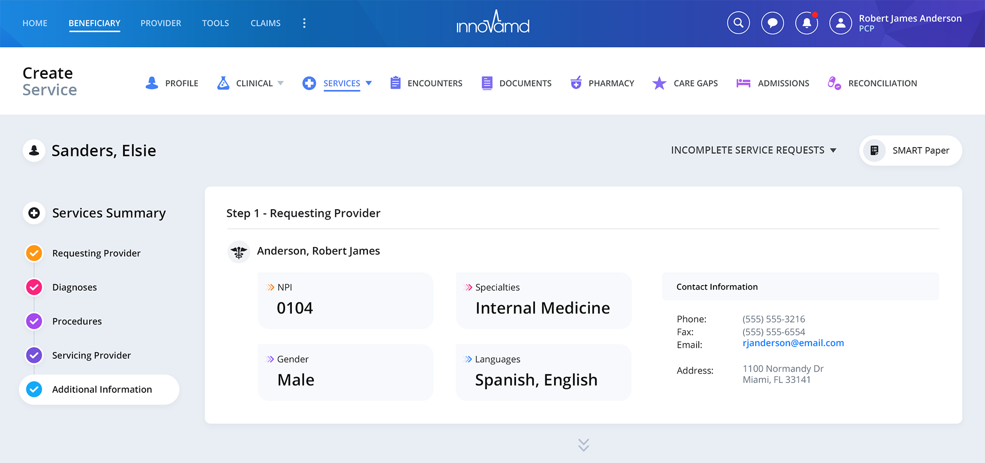The image size is (985, 463).
Task: Click the patient avatar beside Sanders, Elsie
Action: pos(34,150)
